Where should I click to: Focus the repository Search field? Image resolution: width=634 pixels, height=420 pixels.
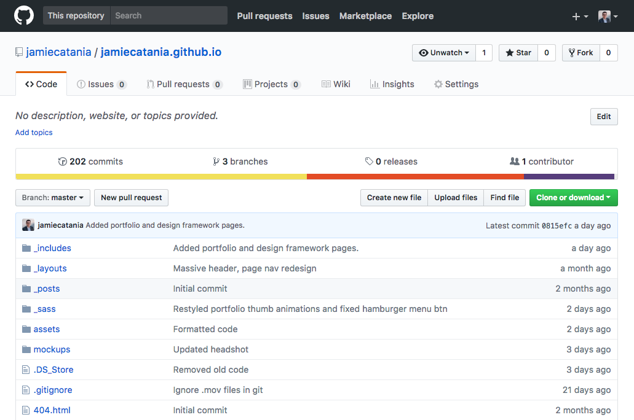coord(168,15)
